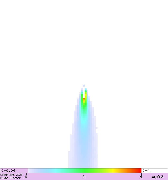Click the '0' tick label on scale
Screen dimensions: 168x180
click(26, 177)
